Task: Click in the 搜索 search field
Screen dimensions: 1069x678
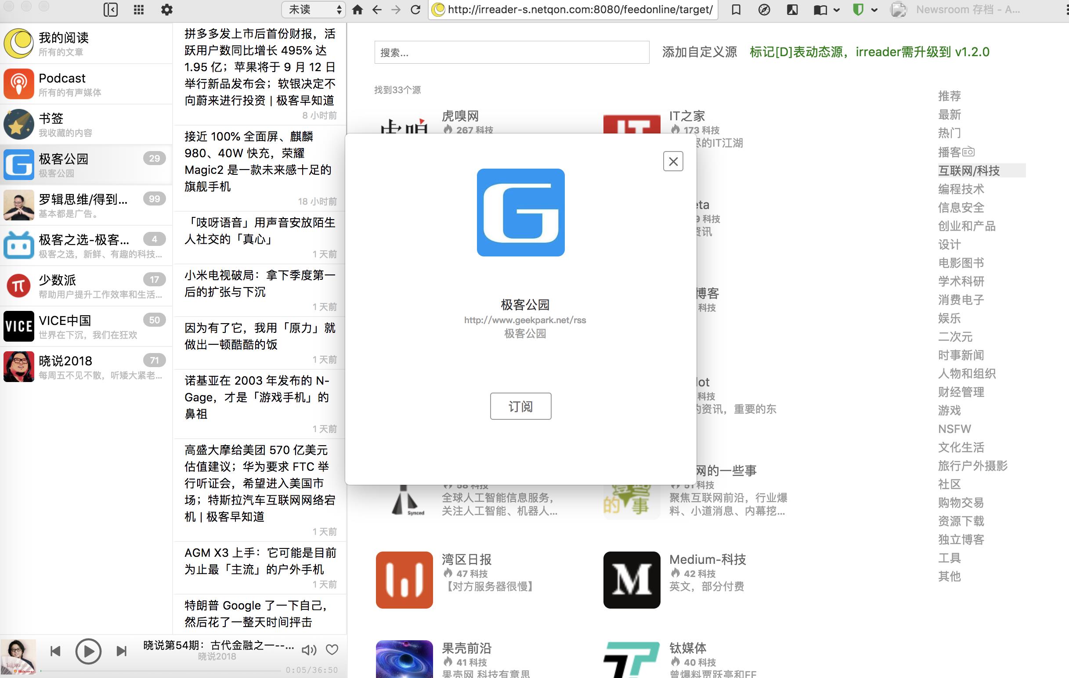Action: point(511,52)
